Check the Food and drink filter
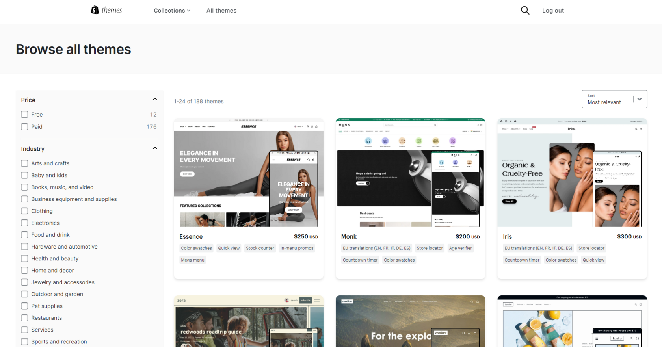This screenshot has width=662, height=347. click(24, 235)
